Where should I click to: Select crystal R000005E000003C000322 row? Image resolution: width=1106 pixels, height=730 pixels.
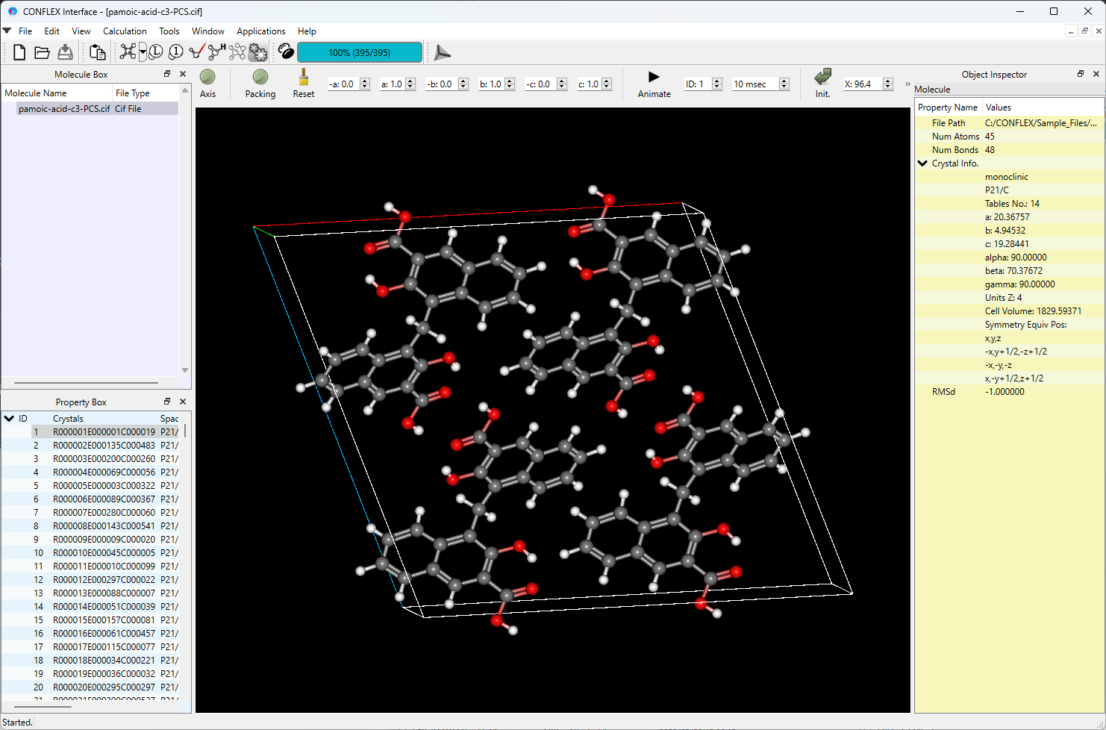pos(104,486)
